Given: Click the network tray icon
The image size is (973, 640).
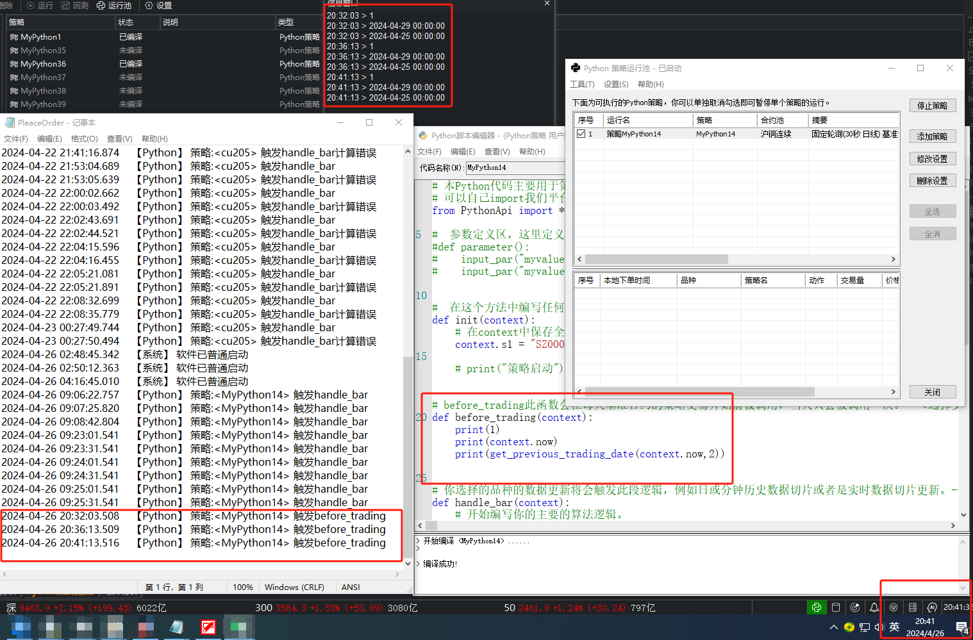Looking at the screenshot, I should (x=865, y=627).
